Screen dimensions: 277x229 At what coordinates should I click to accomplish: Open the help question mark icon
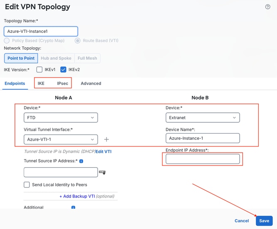click(267, 7)
